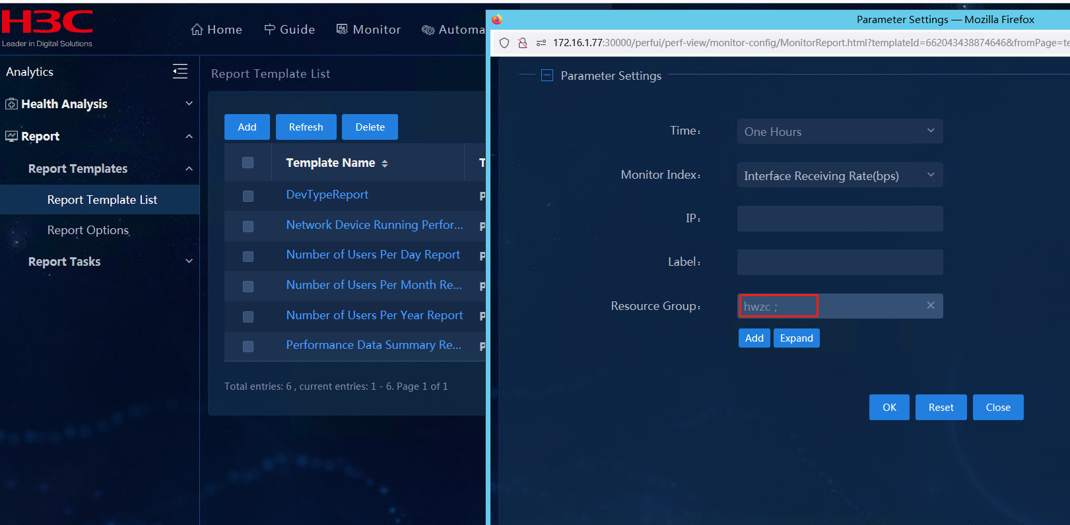This screenshot has width=1070, height=525.
Task: Click the Add button above template table
Action: [x=247, y=127]
